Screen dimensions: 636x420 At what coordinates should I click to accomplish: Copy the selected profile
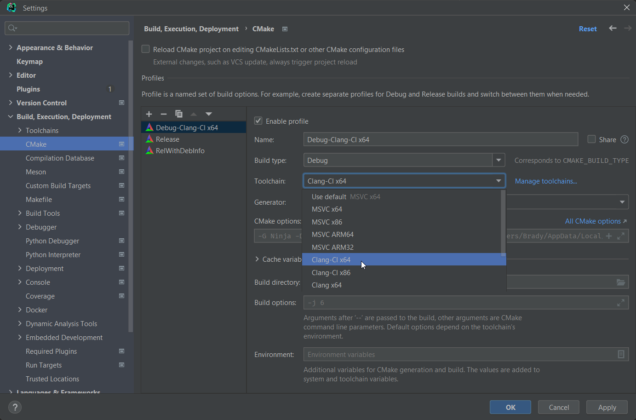[x=179, y=114]
